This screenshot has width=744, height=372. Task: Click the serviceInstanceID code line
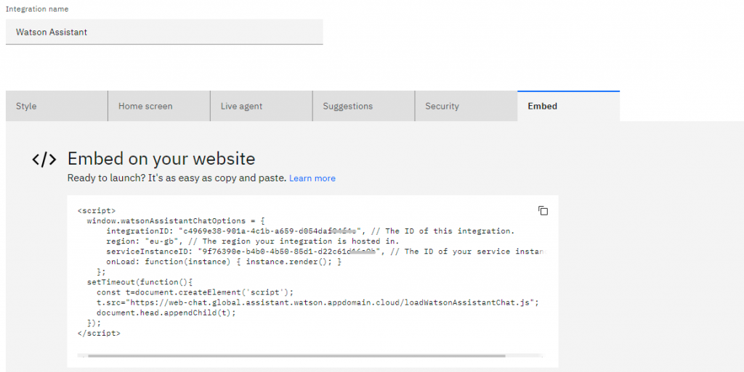click(x=326, y=252)
